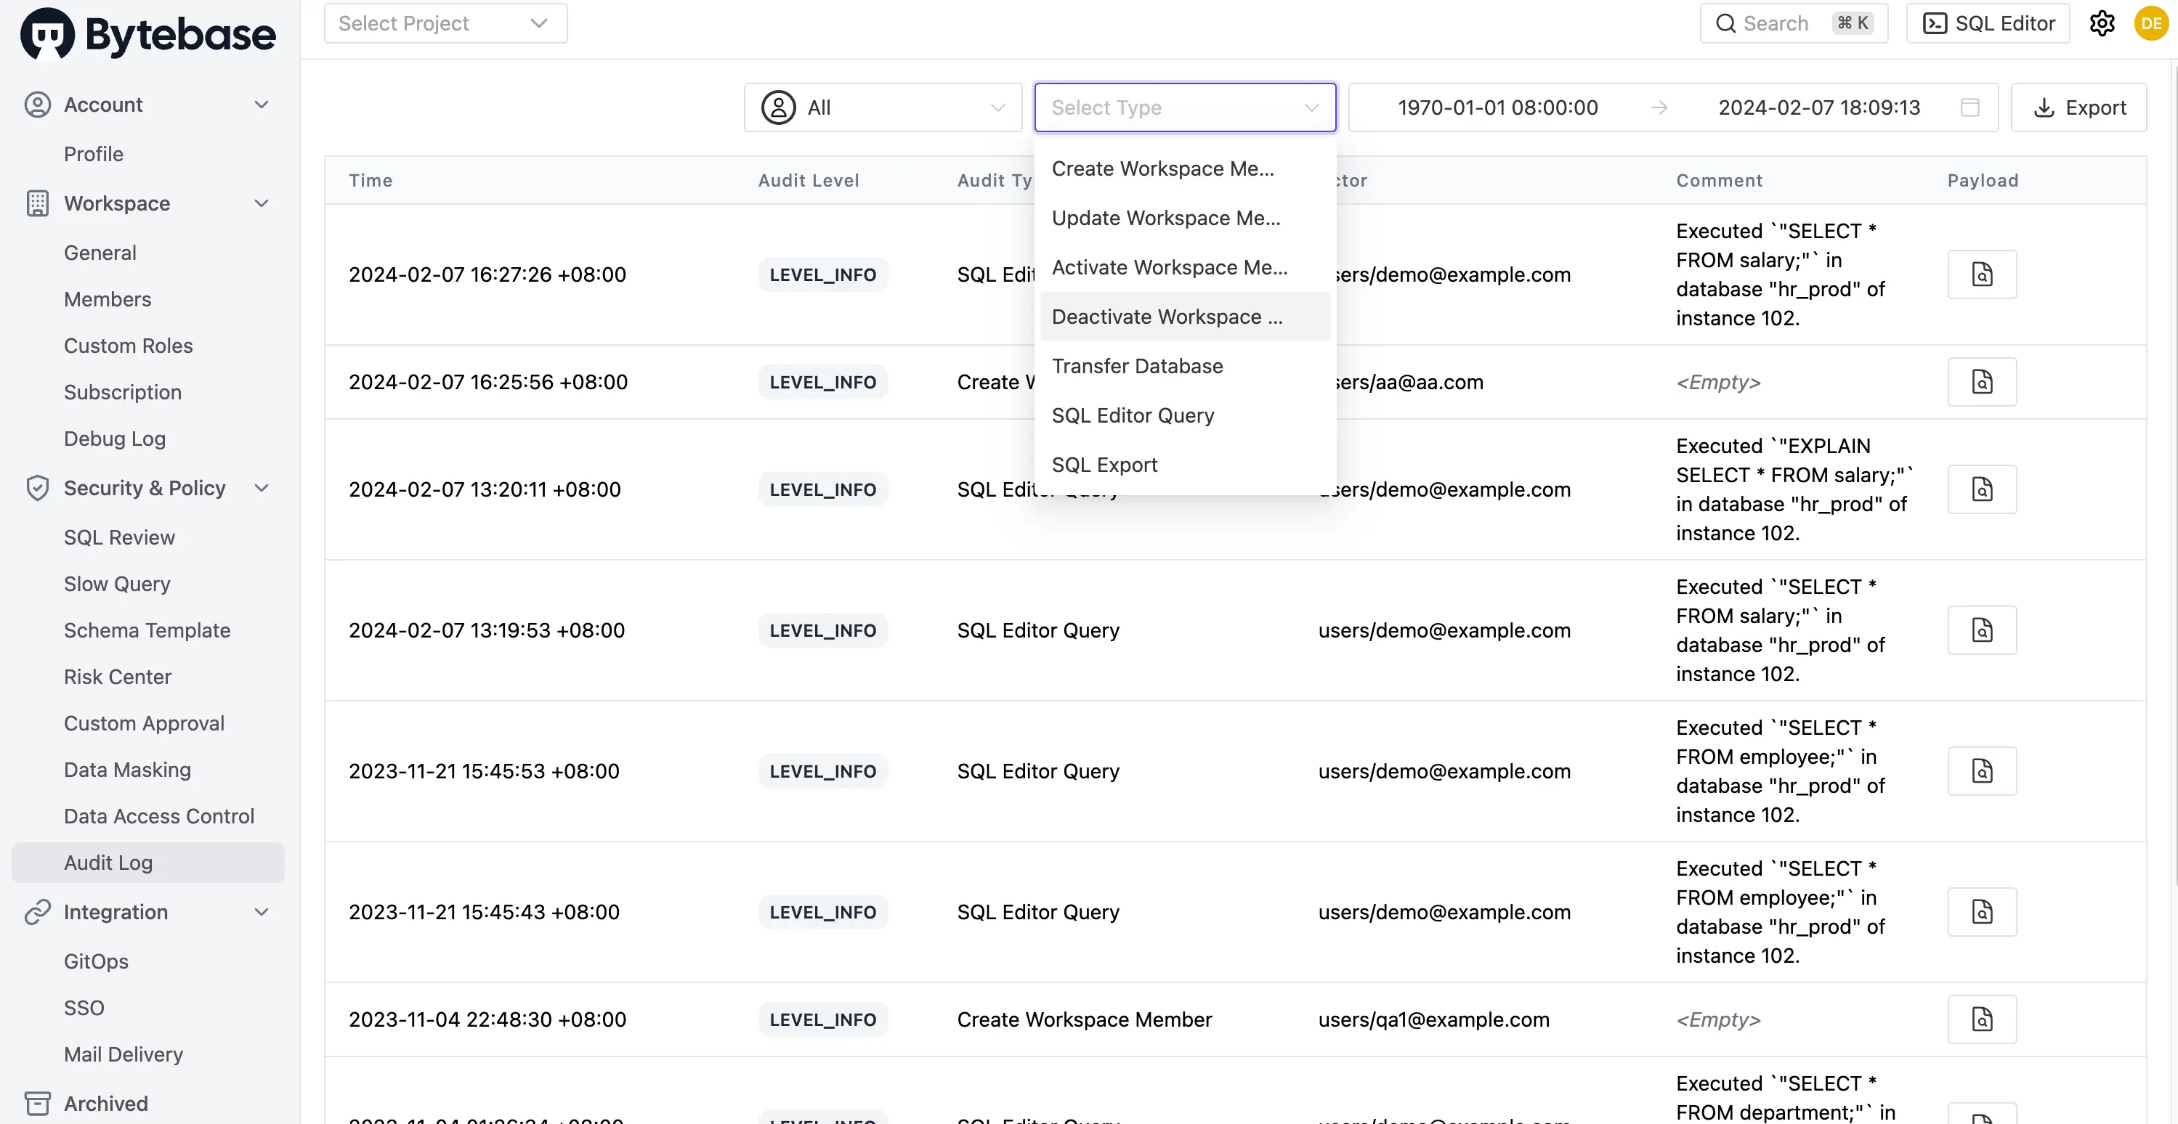The width and height of the screenshot is (2178, 1124).
Task: Open the Select Project dropdown
Action: 445,24
